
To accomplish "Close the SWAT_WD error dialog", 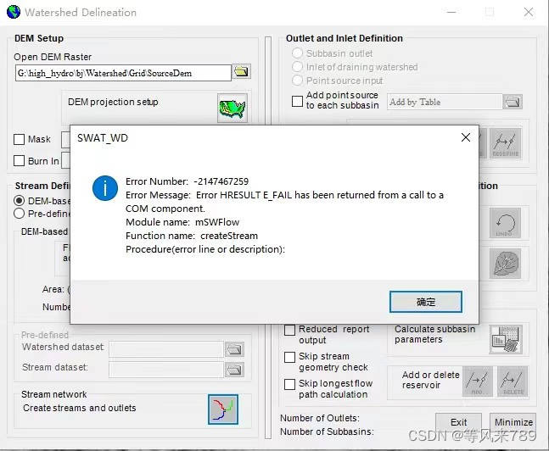I will pyautogui.click(x=466, y=137).
